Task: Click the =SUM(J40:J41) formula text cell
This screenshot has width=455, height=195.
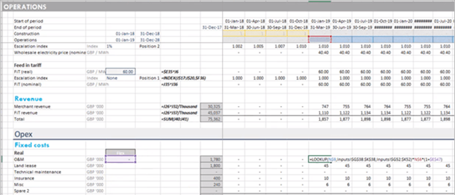Action: point(175,119)
